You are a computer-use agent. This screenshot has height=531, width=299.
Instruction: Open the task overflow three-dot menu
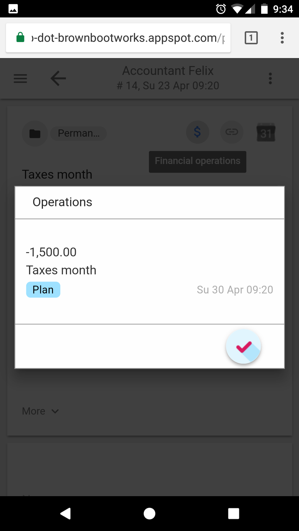click(270, 79)
